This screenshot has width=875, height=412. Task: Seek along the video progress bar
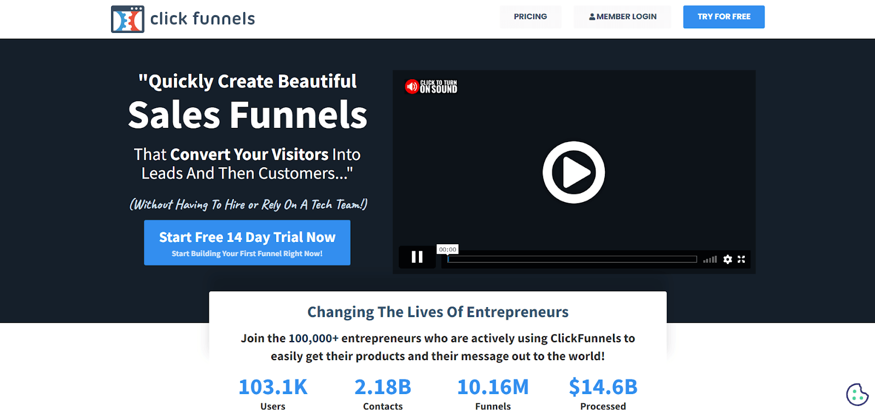572,259
